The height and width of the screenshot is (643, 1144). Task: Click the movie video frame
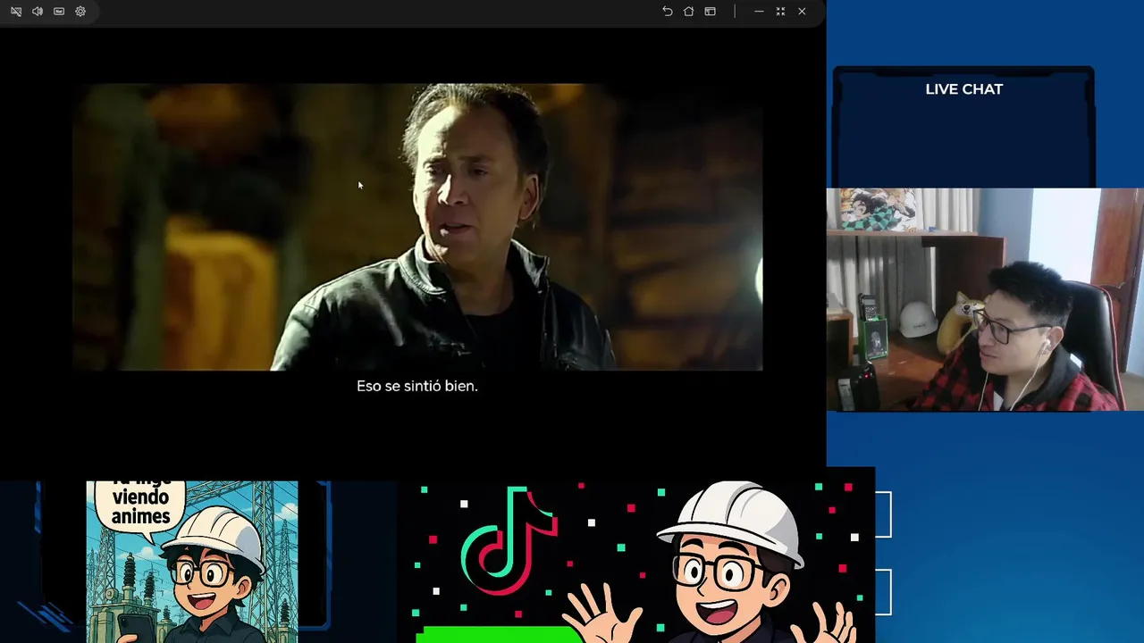click(417, 227)
